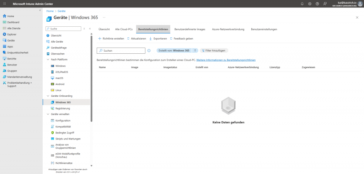Click Richtlinie erstellen button
This screenshot has height=174, width=364.
pyautogui.click(x=111, y=38)
